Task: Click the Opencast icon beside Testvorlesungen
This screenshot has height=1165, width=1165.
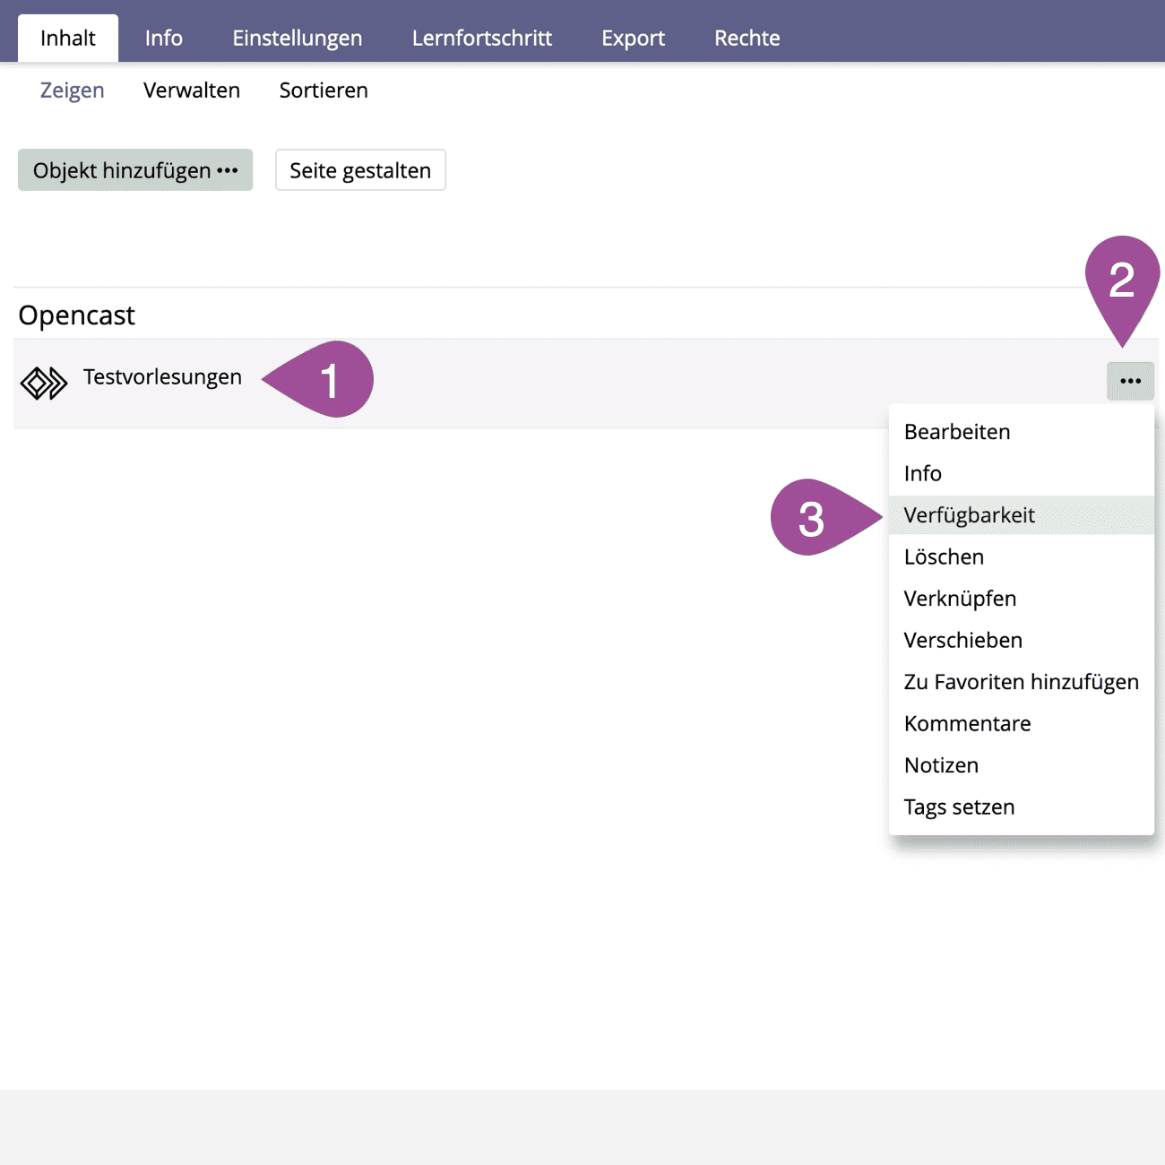Action: (x=44, y=384)
